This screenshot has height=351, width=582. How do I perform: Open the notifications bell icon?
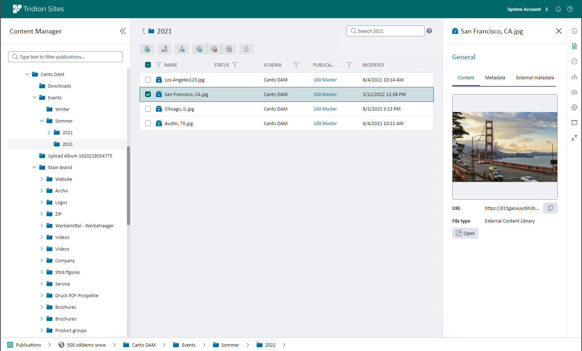click(x=558, y=9)
